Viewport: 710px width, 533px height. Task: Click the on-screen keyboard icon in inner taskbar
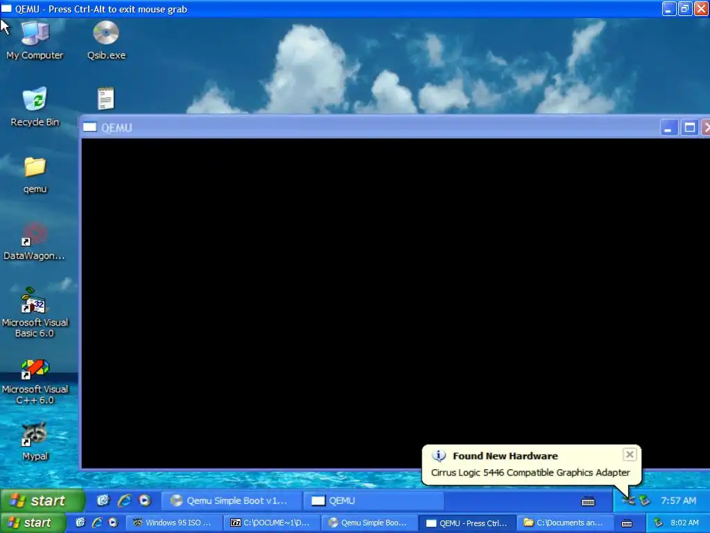tap(588, 501)
